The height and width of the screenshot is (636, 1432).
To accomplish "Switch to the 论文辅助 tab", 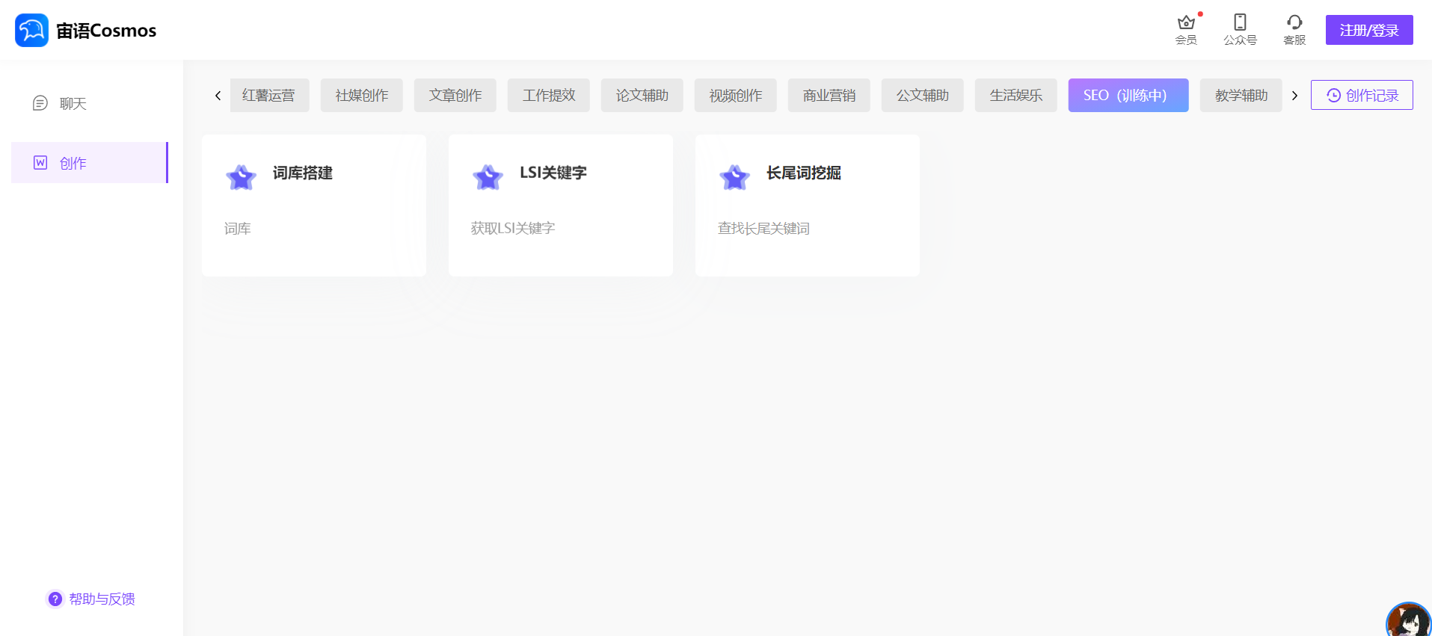I will [642, 96].
